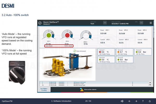Click the Operator ellipsis button
The width and height of the screenshot is (156, 104).
[105, 23]
